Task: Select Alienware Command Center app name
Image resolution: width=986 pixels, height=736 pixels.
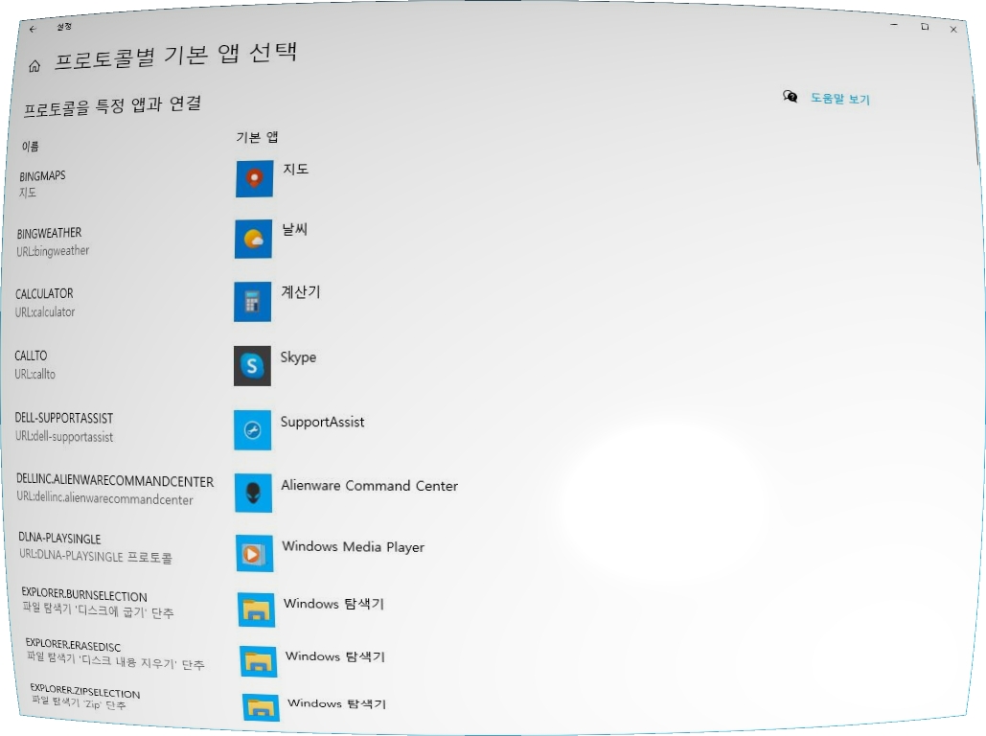Action: click(x=369, y=486)
